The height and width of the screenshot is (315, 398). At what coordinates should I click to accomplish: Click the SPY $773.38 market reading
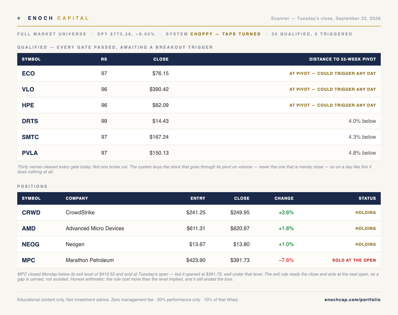tap(126, 34)
